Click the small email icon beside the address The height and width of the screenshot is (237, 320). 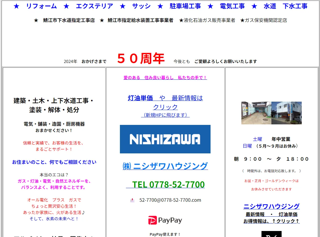coord(132,200)
